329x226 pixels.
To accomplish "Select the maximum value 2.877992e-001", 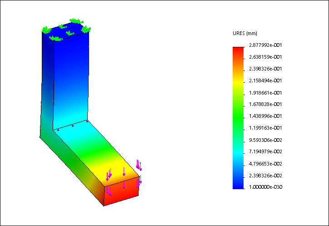I will [x=265, y=45].
